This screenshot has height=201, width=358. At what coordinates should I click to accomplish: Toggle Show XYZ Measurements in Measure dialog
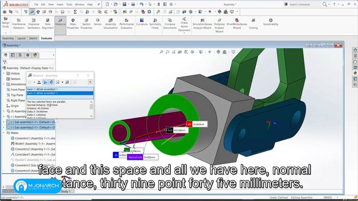(45, 82)
